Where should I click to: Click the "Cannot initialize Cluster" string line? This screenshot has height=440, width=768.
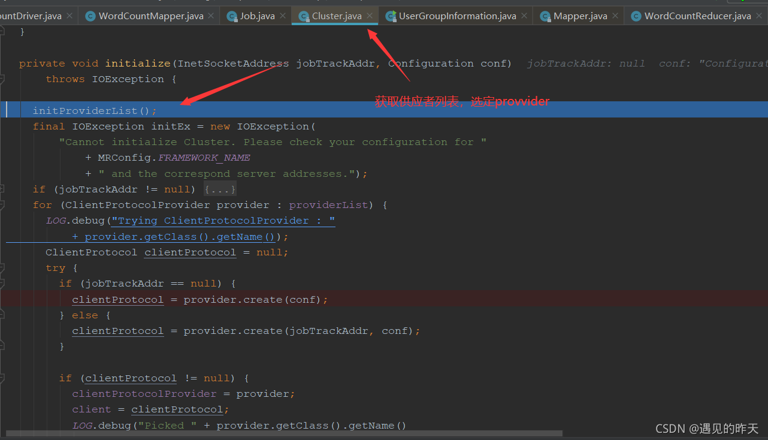point(273,142)
